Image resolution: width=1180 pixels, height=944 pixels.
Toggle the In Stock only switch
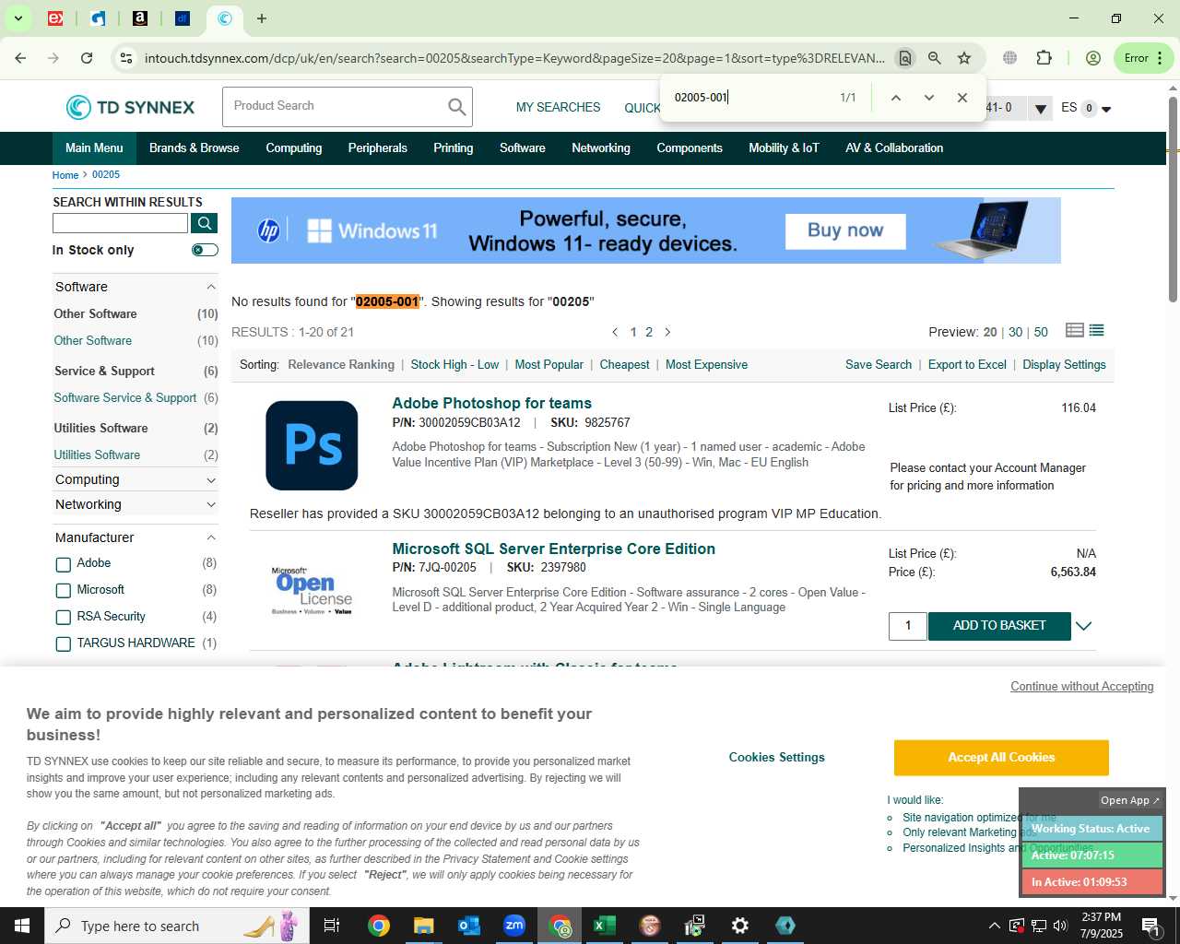pos(205,250)
